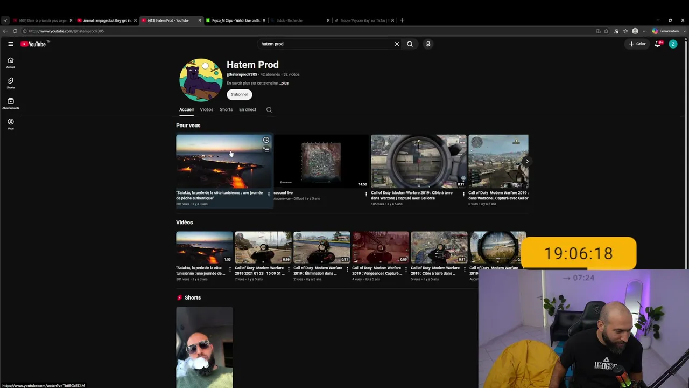
Task: Switch to the Vidéos channel tab
Action: point(207,110)
